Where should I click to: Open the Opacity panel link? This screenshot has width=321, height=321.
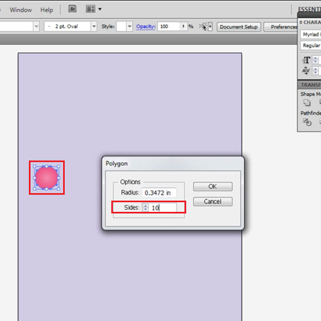pos(146,26)
